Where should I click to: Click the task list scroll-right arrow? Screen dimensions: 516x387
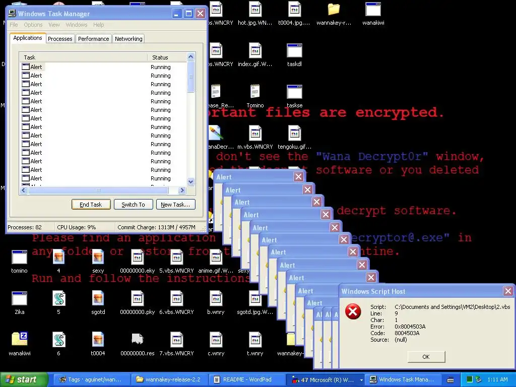point(182,190)
